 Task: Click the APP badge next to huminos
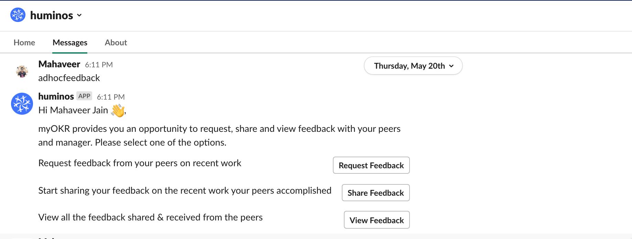pyautogui.click(x=84, y=96)
